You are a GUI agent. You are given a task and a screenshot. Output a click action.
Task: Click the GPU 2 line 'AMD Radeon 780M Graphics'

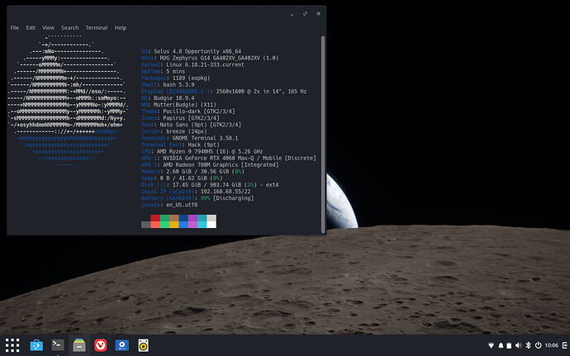[x=210, y=164]
